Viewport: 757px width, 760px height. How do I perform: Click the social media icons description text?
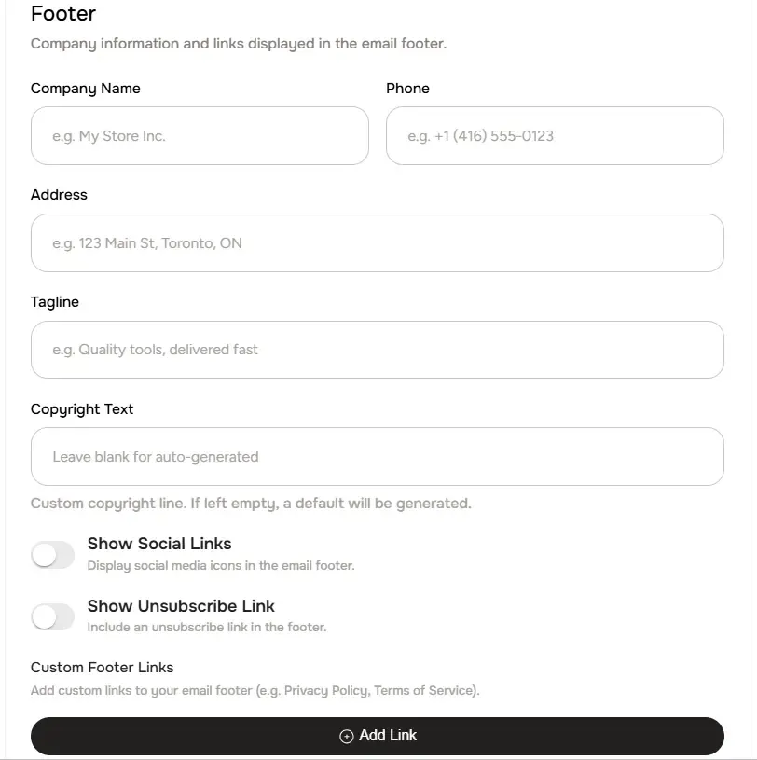220,564
